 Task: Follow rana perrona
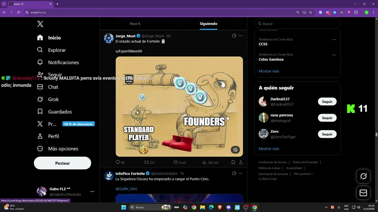coord(327,118)
